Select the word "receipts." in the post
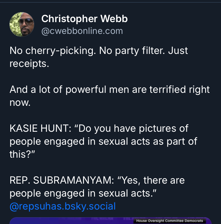Viewport: 221px width, 224px height. (29, 64)
